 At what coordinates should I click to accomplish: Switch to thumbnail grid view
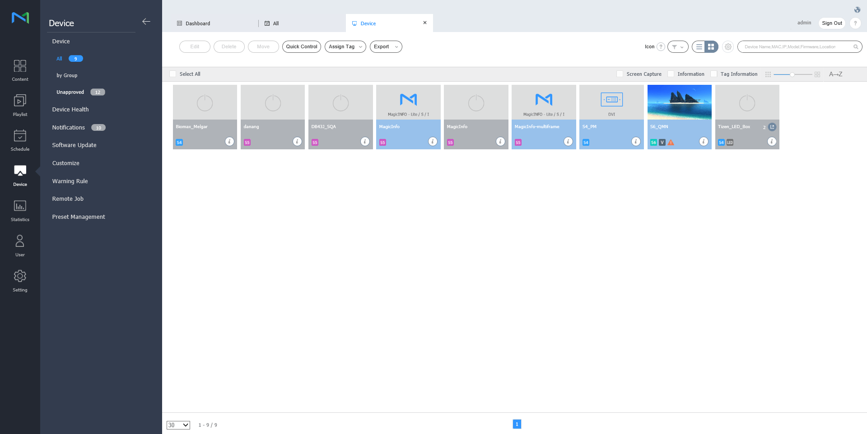tap(711, 47)
